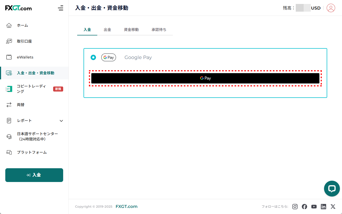Click the フォローはこちら text
Image resolution: width=342 pixels, height=214 pixels.
275,207
